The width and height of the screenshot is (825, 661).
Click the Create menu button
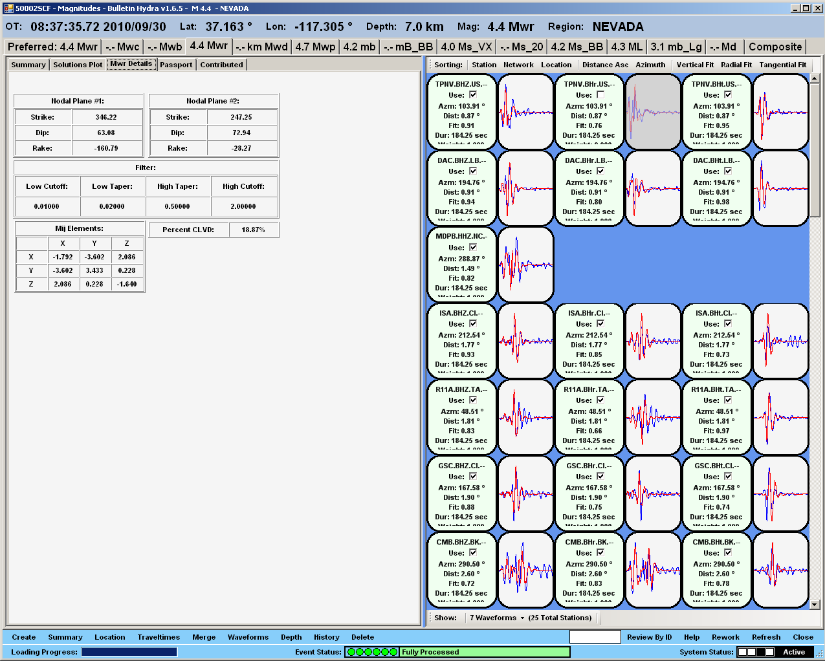tap(24, 637)
